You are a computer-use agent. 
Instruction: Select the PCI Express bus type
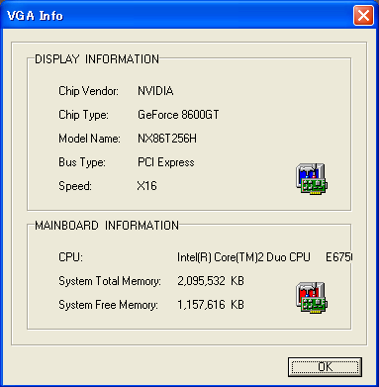[166, 162]
